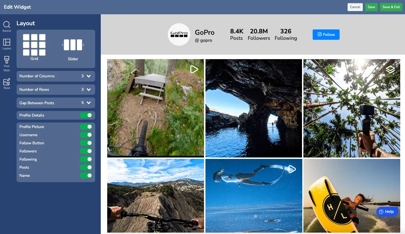Click the carousel stack icon on palm tree post
The image size is (405, 234).
click(390, 69)
